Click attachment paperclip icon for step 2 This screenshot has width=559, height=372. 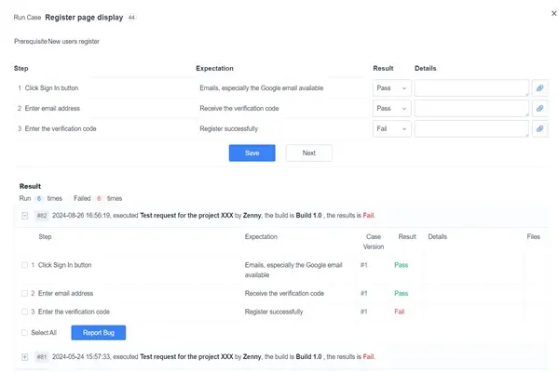click(539, 108)
